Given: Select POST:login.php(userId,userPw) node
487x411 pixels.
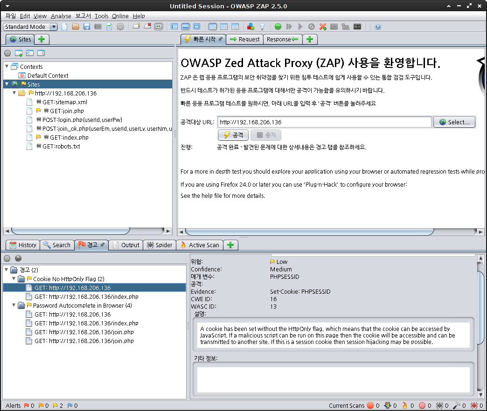Looking at the screenshot, I should pos(82,120).
